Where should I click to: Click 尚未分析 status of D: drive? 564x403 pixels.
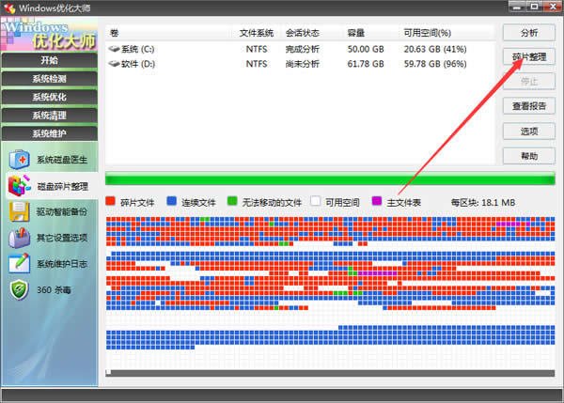(302, 64)
